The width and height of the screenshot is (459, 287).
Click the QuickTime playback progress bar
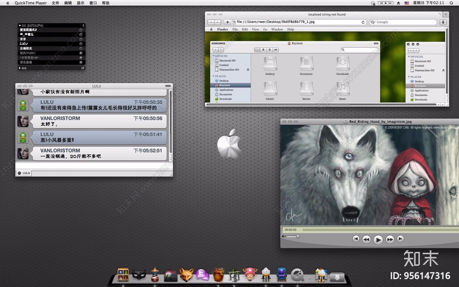coord(381,230)
